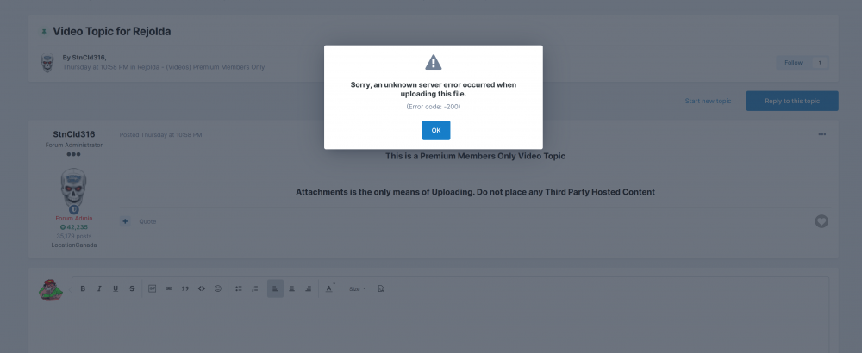Right-align text in the editor
862x353 pixels.
[308, 288]
